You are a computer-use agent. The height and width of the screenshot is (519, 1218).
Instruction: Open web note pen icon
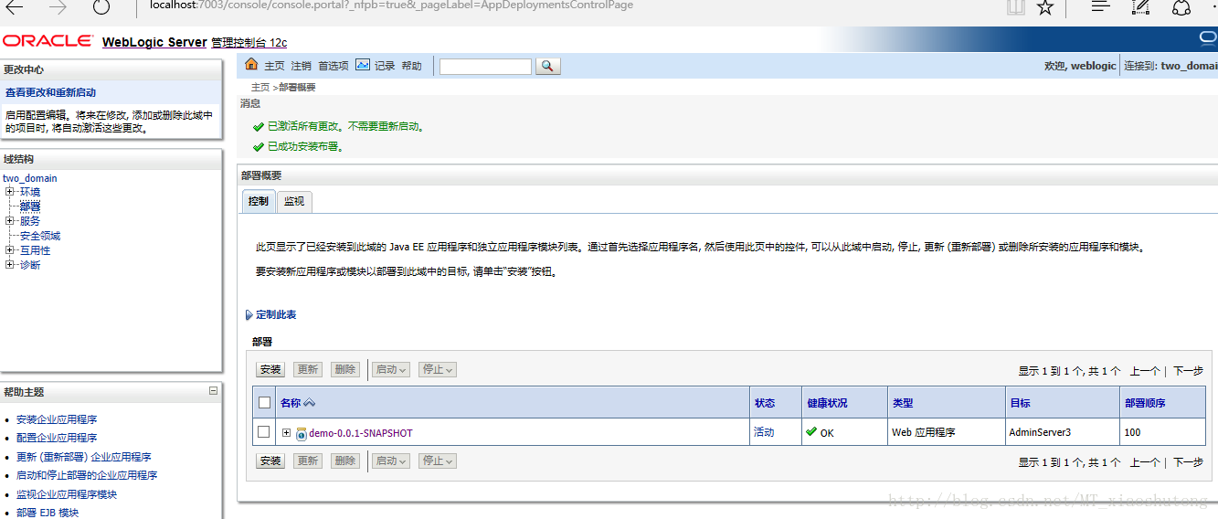click(1141, 7)
